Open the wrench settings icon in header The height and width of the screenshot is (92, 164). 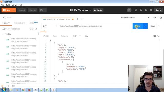(x=141, y=10)
